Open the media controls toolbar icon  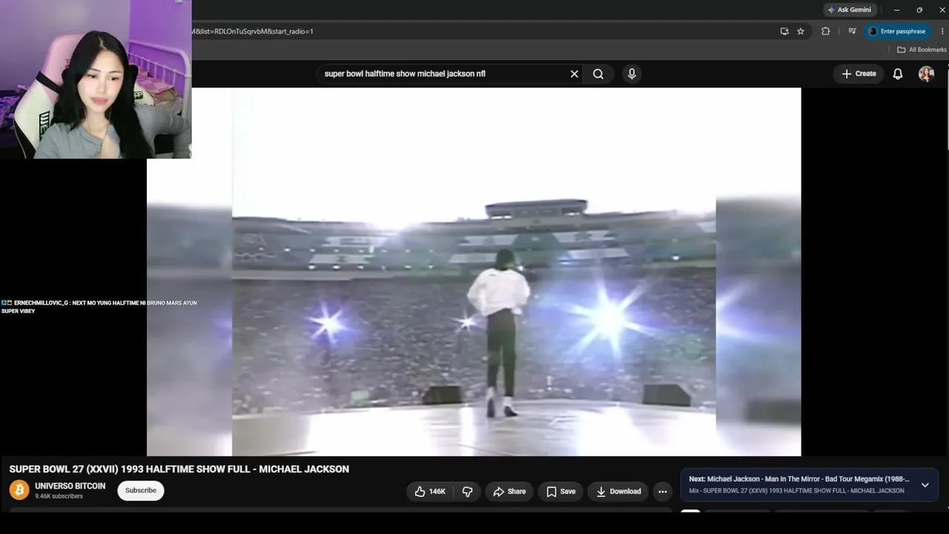tap(852, 31)
